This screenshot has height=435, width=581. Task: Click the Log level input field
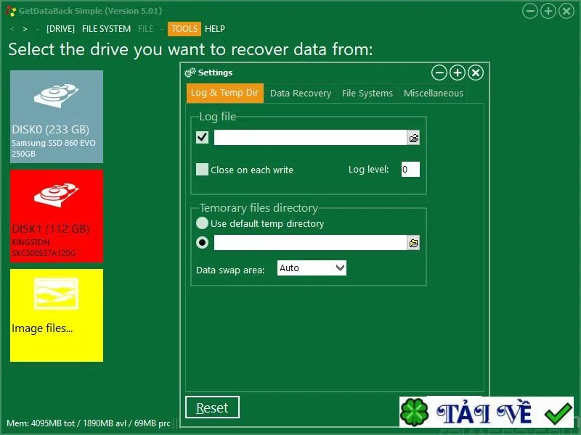click(410, 170)
